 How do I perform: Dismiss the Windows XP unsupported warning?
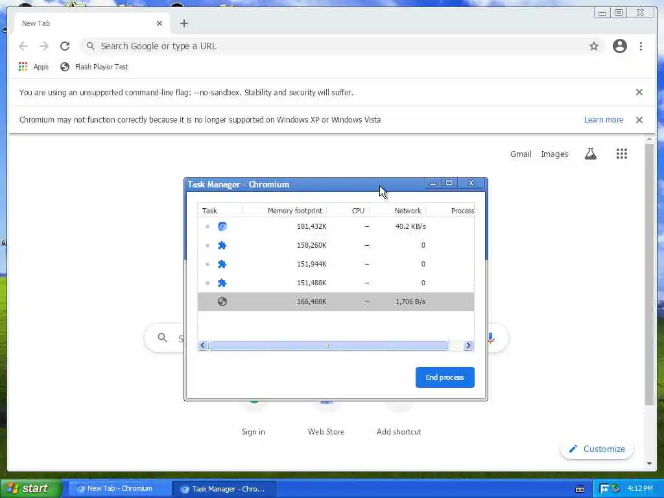click(x=639, y=120)
